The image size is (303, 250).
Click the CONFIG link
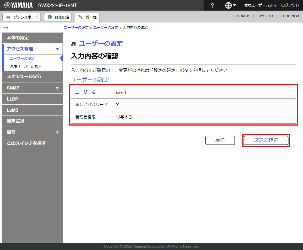coord(243,16)
